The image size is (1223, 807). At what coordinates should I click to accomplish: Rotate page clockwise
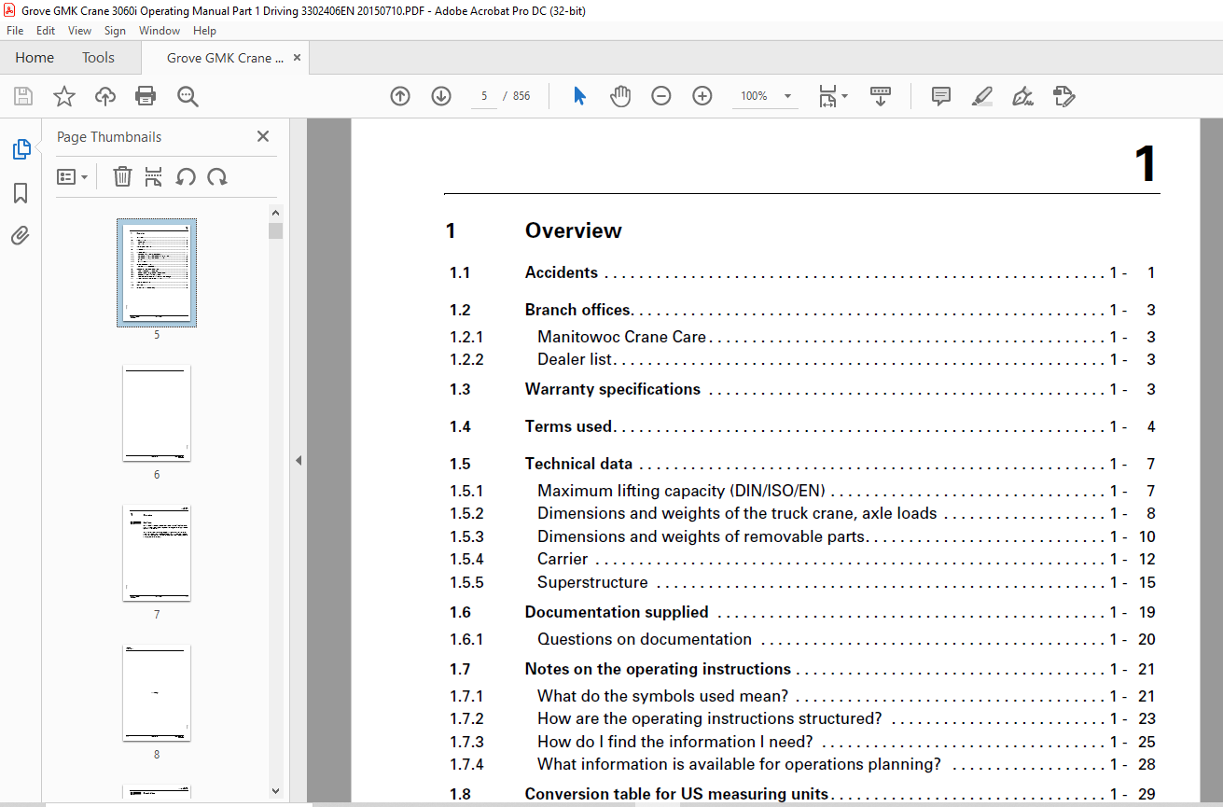point(217,176)
